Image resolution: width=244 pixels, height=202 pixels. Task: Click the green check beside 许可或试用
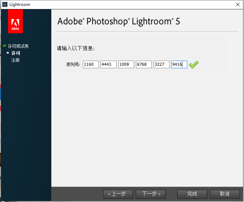point(4,46)
